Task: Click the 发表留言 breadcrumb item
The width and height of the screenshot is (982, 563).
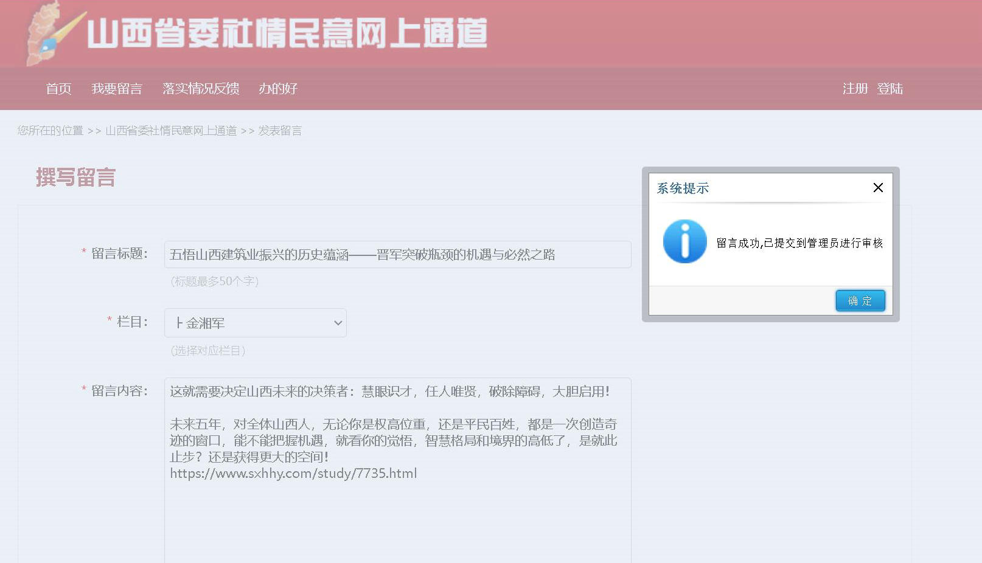Action: tap(280, 131)
